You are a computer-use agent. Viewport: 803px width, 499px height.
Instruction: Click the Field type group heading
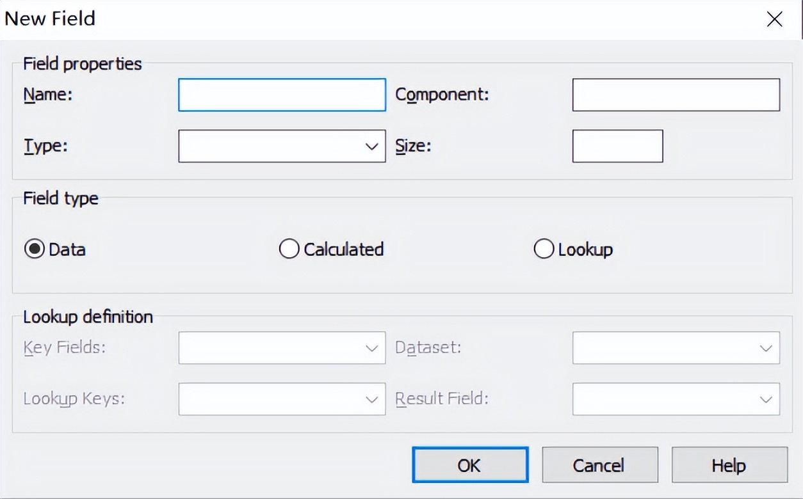point(61,198)
